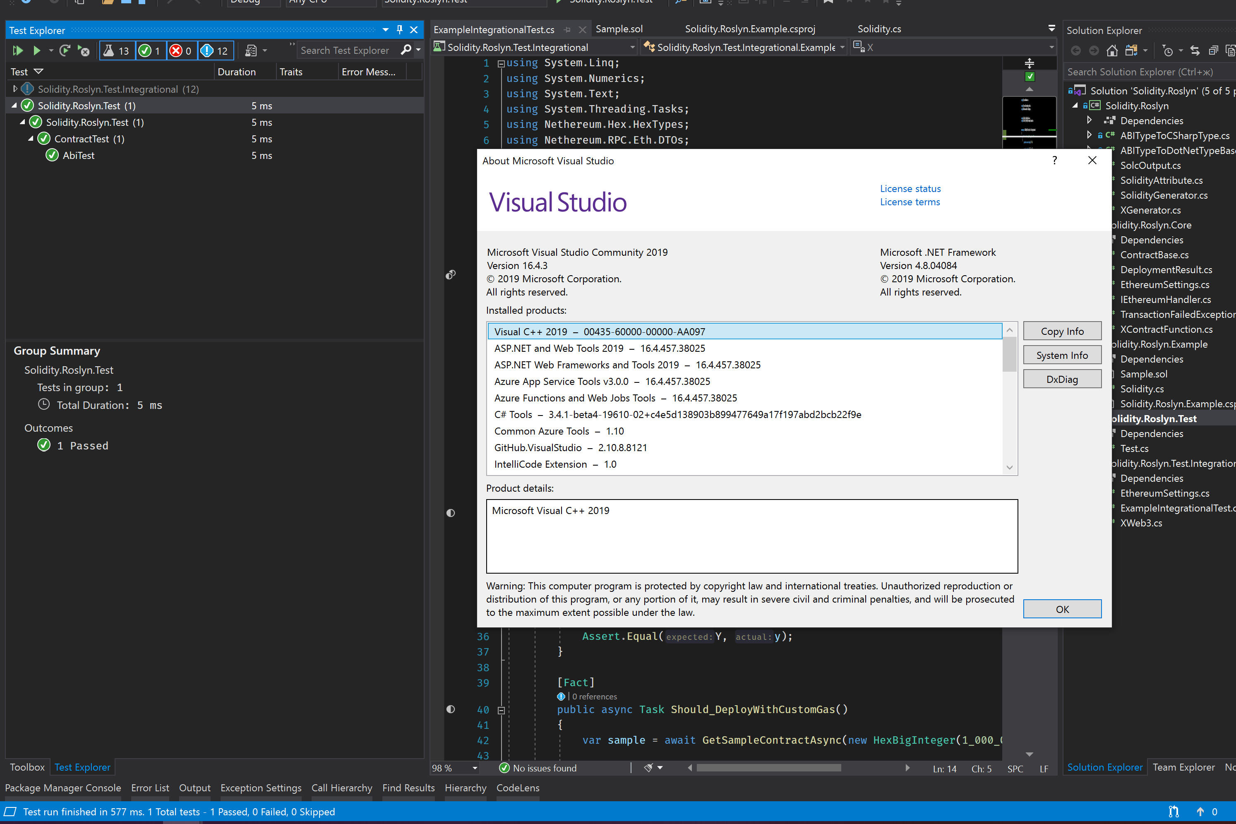Open the 98 % zoom level dropdown

(x=475, y=768)
